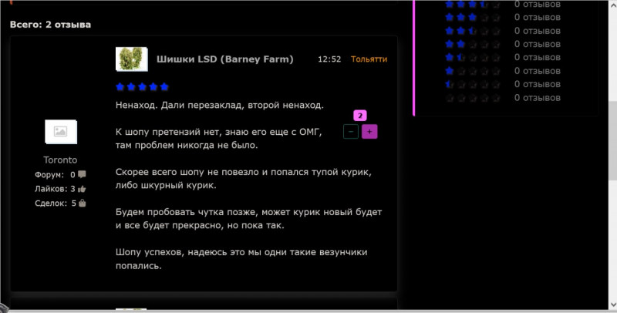Image resolution: width=617 pixels, height=313 pixels.
Task: Click the thumbs-up icon next to Лайков
Action: coord(82,189)
